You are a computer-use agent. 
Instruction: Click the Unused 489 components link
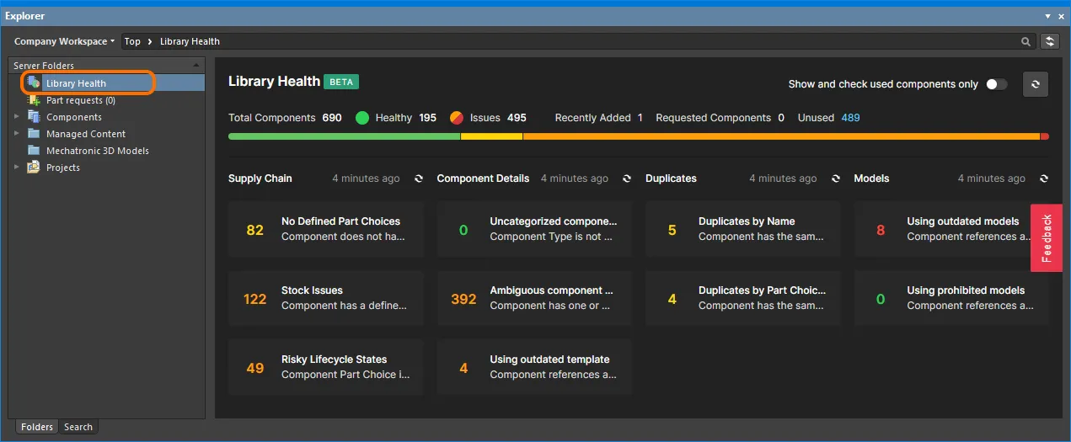tap(850, 118)
